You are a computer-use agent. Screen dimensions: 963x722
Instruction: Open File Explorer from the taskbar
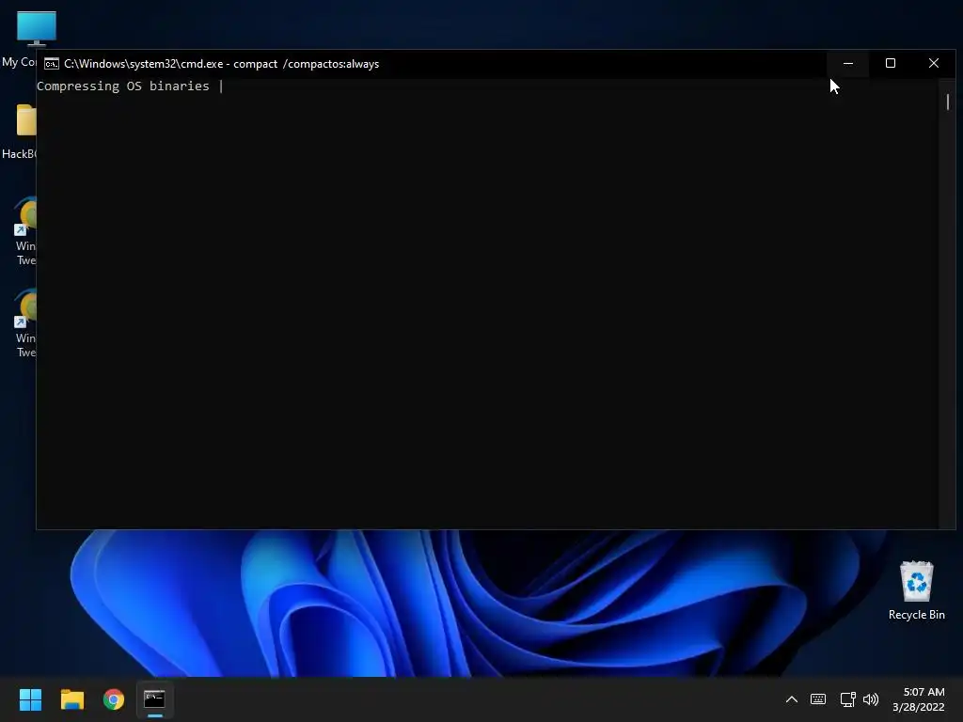(71, 698)
